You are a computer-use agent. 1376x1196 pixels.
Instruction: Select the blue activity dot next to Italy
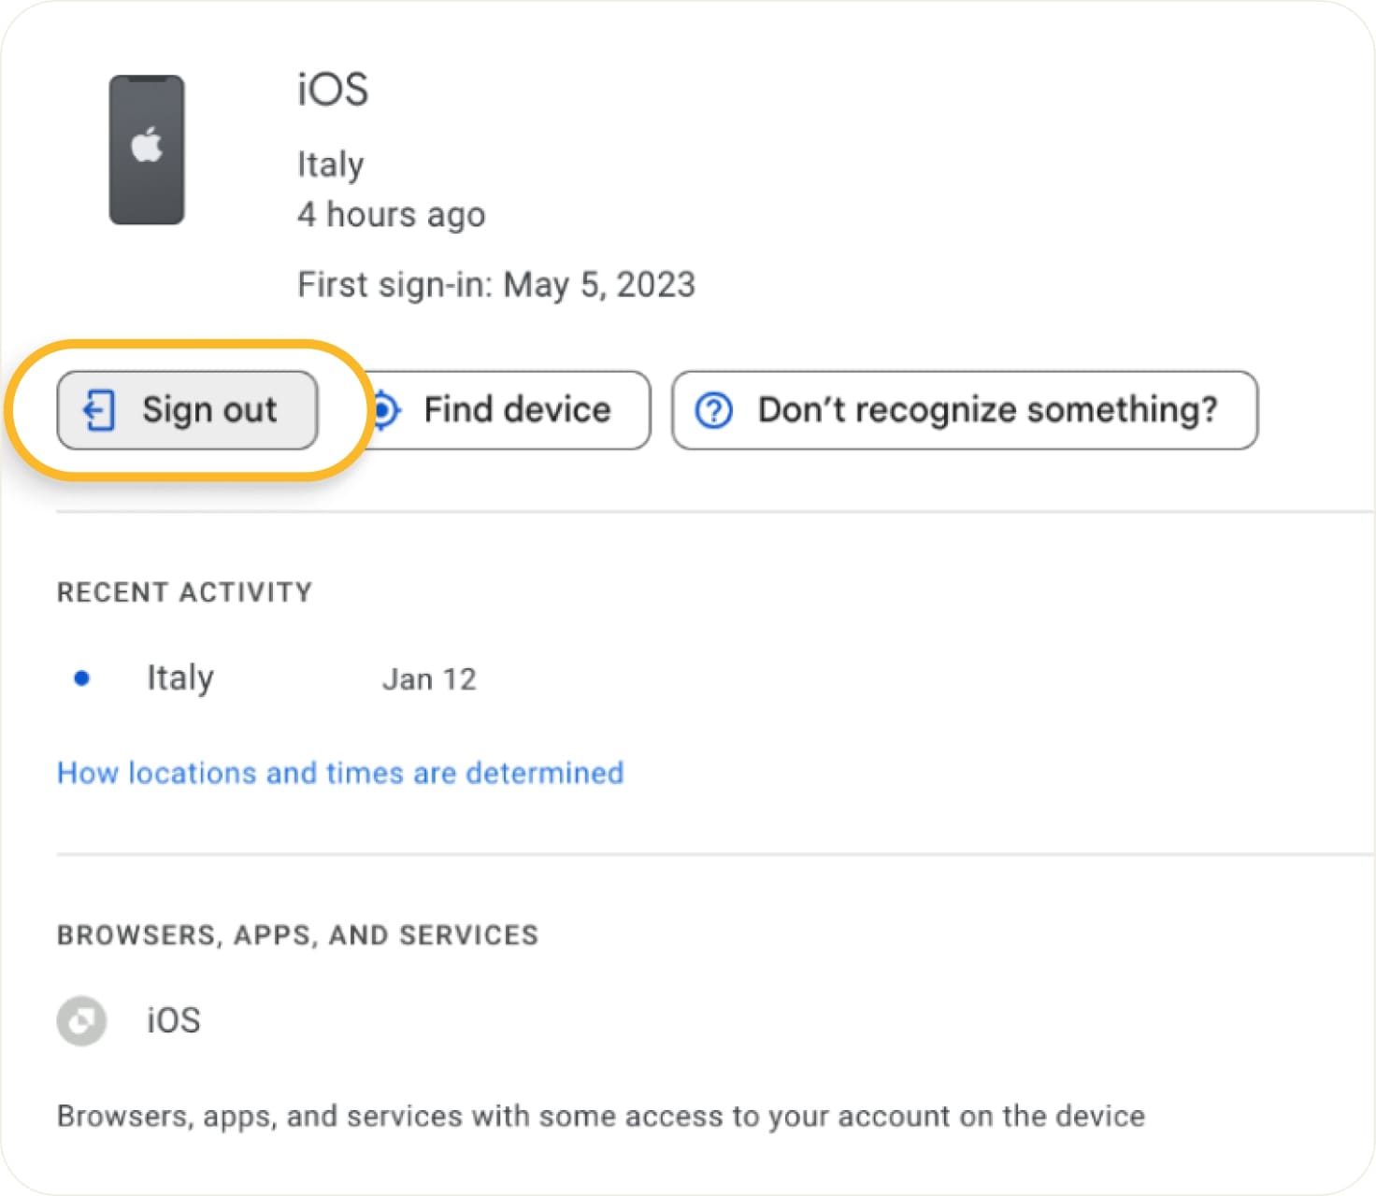(83, 678)
